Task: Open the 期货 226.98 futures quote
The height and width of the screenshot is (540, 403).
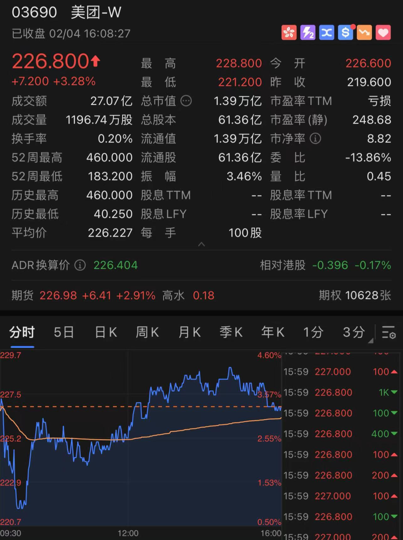Action: (83, 295)
